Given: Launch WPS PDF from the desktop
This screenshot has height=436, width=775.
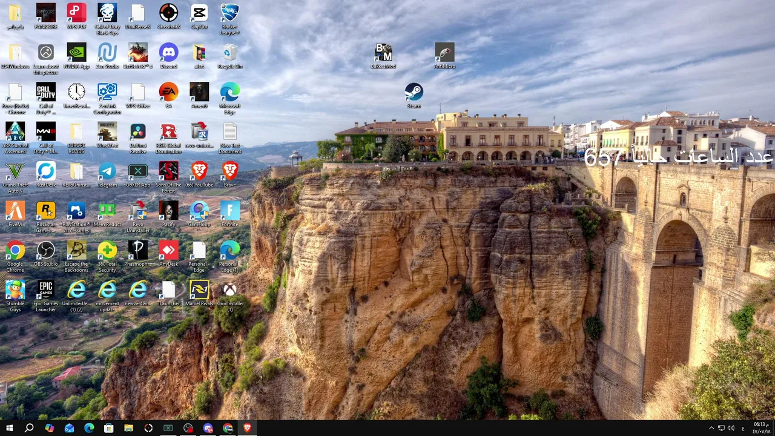Looking at the screenshot, I should pos(76,16).
